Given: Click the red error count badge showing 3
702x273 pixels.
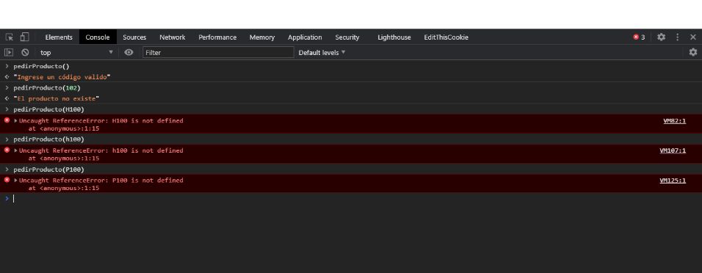Looking at the screenshot, I should [x=639, y=37].
